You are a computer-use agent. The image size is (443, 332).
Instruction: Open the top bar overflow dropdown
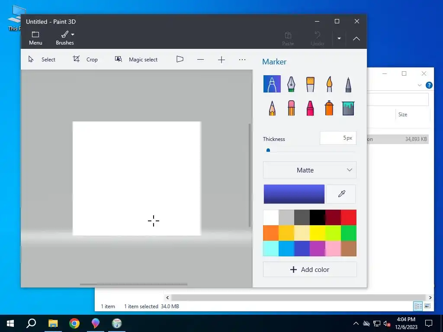click(339, 38)
